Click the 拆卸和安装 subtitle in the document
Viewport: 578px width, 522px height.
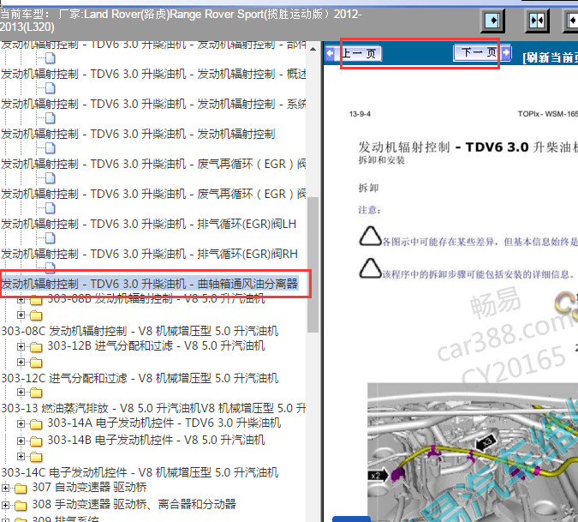[x=382, y=160]
